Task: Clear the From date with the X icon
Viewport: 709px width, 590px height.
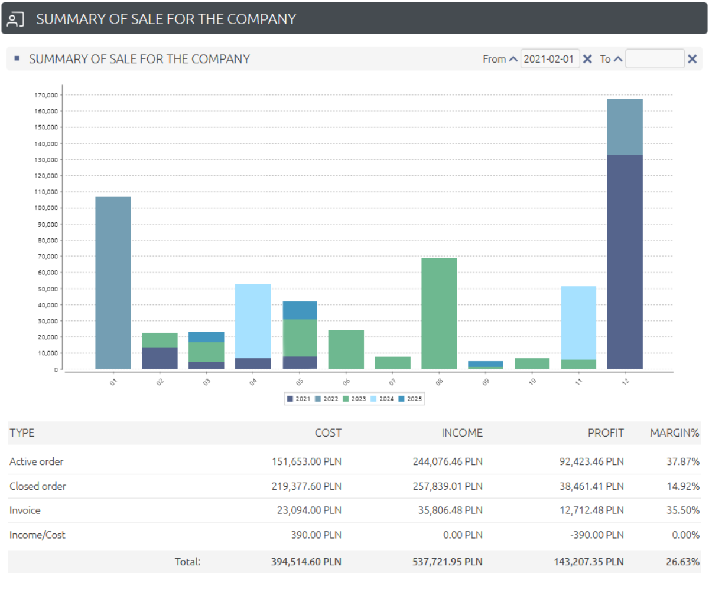Action: point(587,59)
